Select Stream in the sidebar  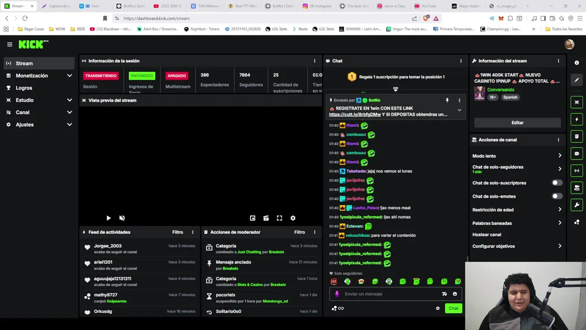coord(39,63)
